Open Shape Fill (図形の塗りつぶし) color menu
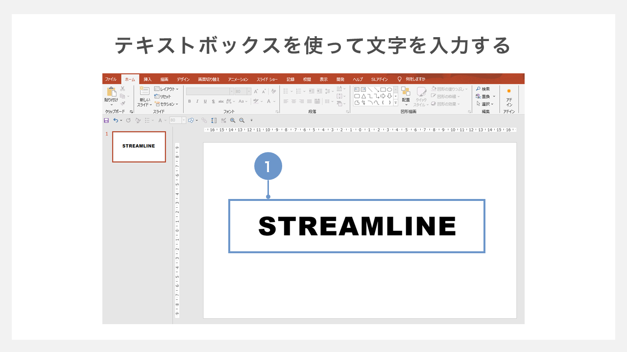Viewport: 627px width, 352px height. click(449, 89)
